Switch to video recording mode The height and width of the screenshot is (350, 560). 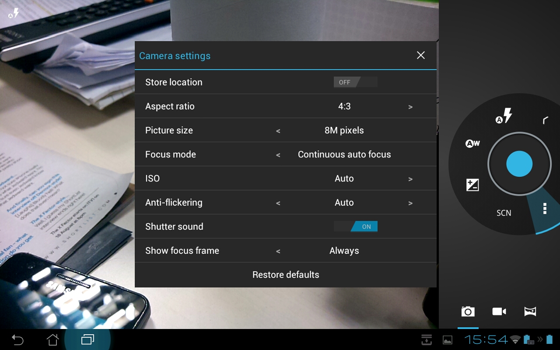(499, 311)
